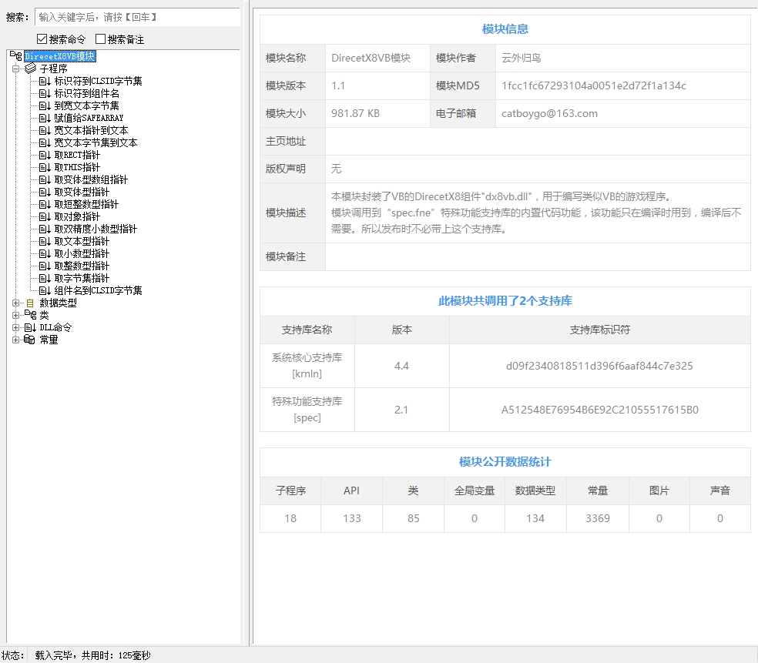This screenshot has height=663, width=758.
Task: Click the DirecetX8VB模块 root node icon
Action: pyautogui.click(x=15, y=56)
